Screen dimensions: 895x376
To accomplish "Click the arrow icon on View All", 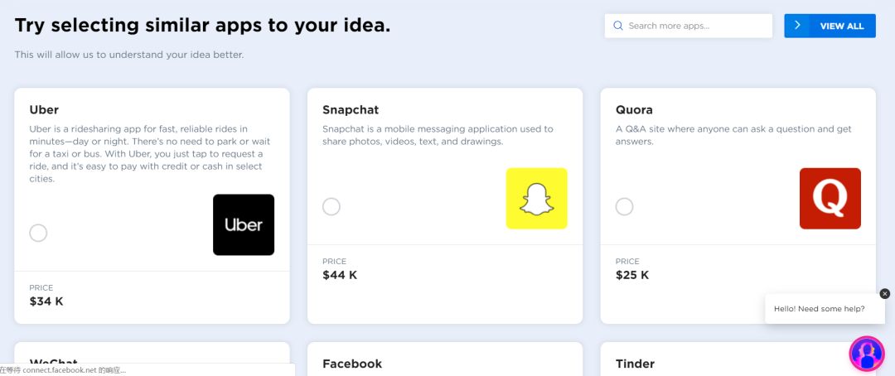I will click(797, 26).
